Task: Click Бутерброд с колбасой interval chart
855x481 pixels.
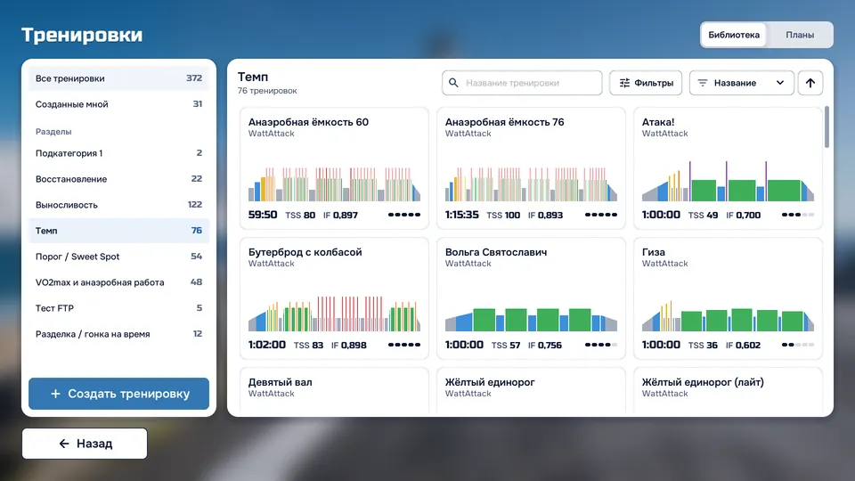Action: (334, 314)
